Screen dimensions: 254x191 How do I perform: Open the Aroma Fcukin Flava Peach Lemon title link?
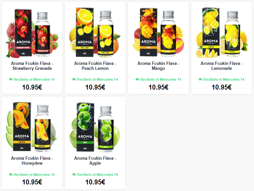tap(95, 66)
